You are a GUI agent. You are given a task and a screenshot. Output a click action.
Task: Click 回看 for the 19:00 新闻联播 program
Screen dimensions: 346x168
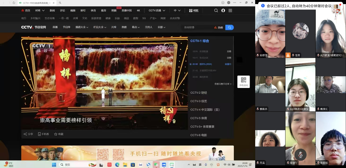pyautogui.click(x=229, y=51)
